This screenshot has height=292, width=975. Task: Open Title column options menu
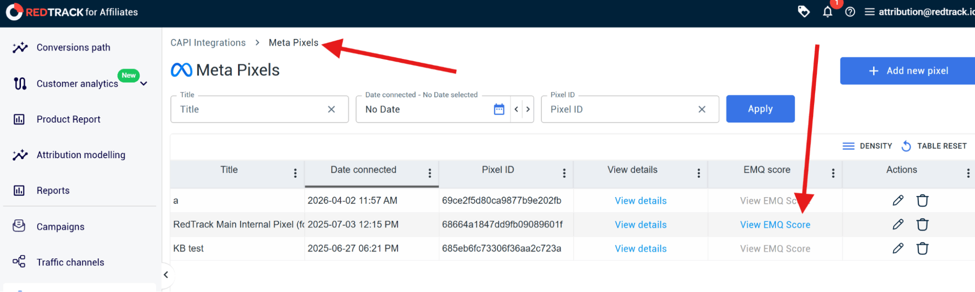point(295,173)
